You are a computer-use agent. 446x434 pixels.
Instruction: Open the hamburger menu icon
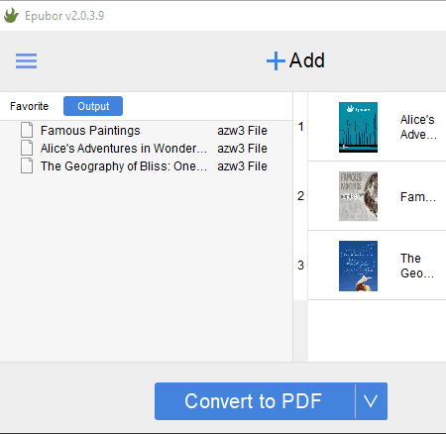(26, 60)
